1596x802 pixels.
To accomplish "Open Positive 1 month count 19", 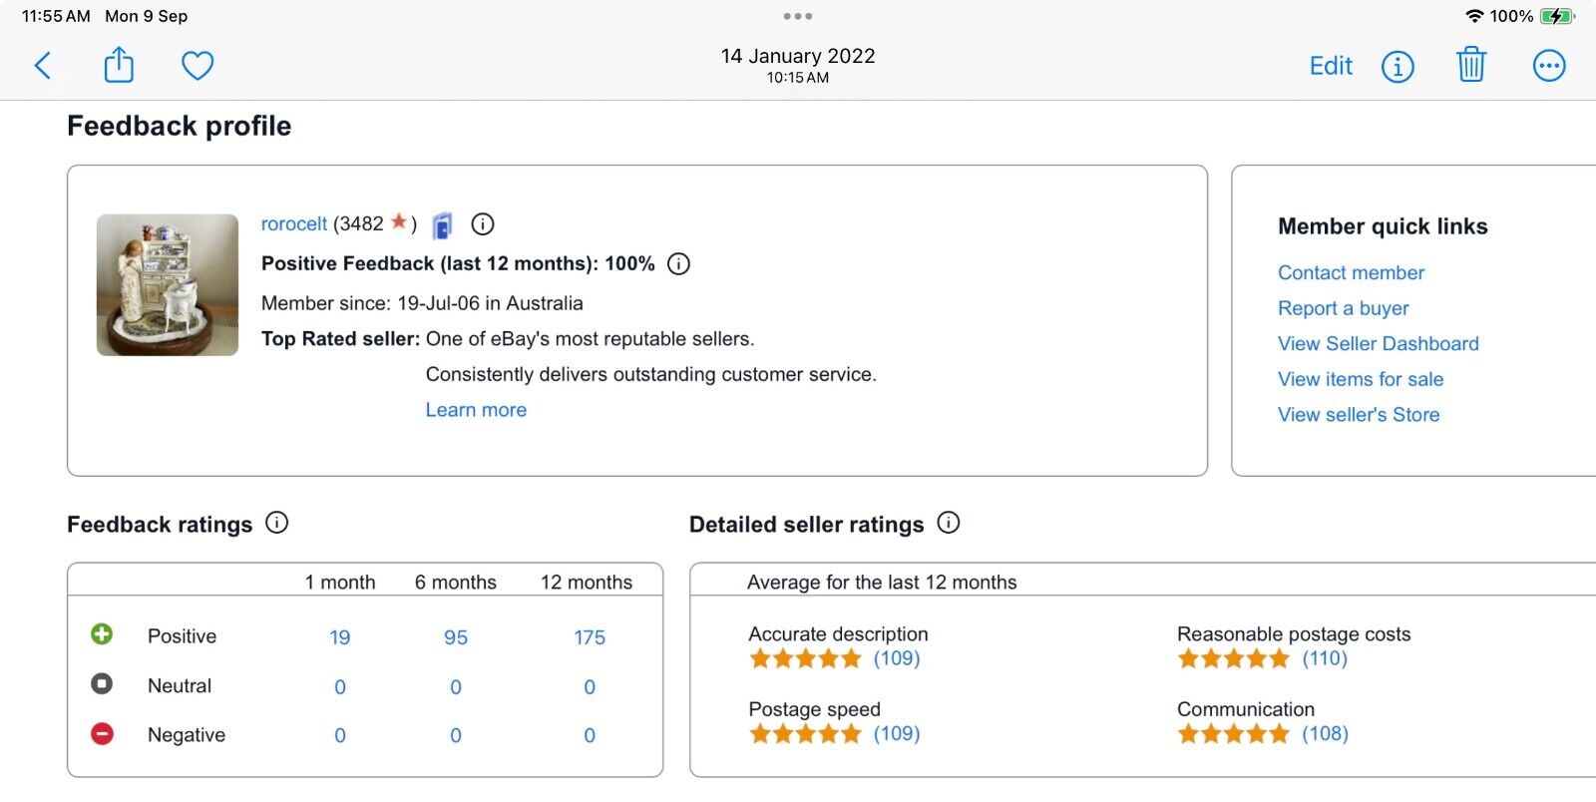I will pyautogui.click(x=340, y=637).
